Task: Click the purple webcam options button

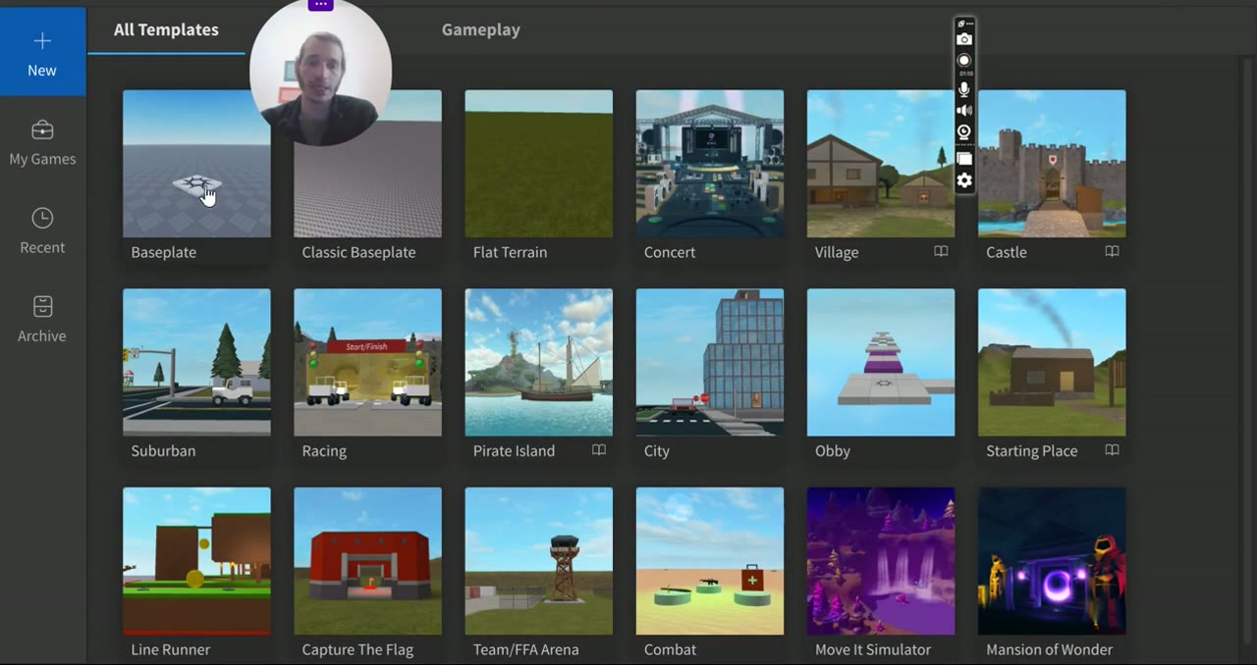Action: point(320,5)
